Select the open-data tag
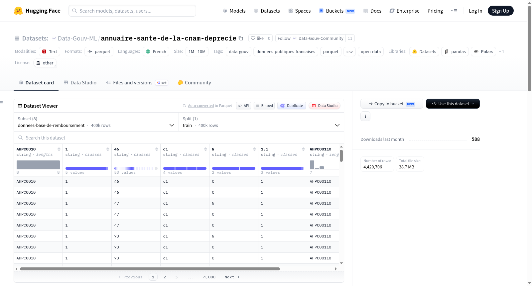532x286 pixels. click(x=370, y=51)
